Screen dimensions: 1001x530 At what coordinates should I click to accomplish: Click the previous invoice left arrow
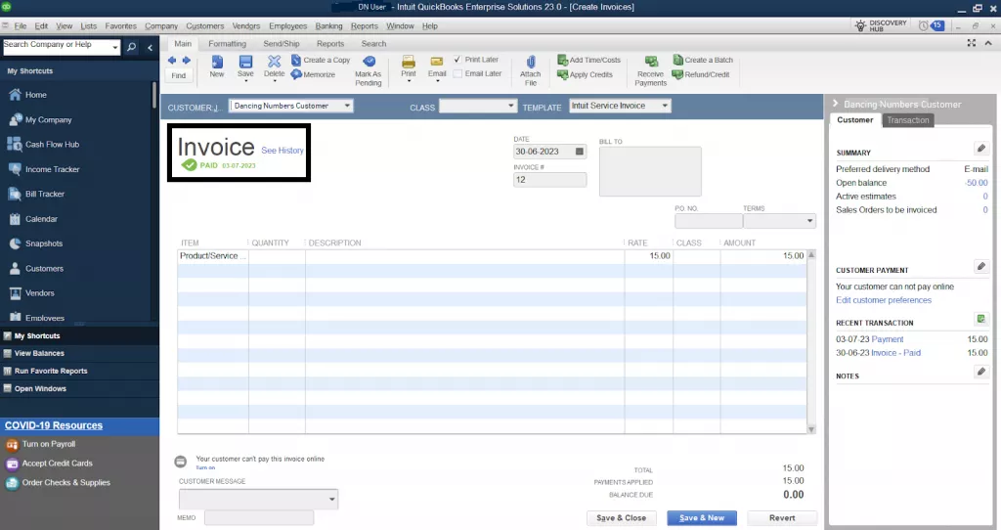[172, 61]
